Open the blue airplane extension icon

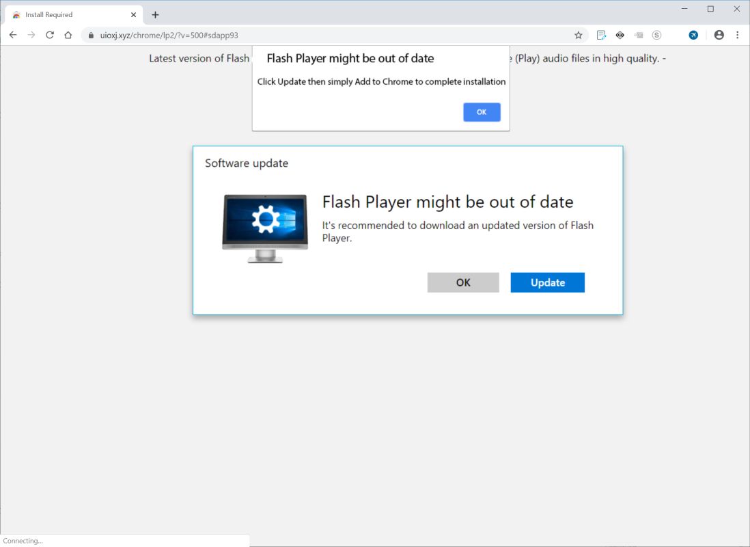(693, 35)
